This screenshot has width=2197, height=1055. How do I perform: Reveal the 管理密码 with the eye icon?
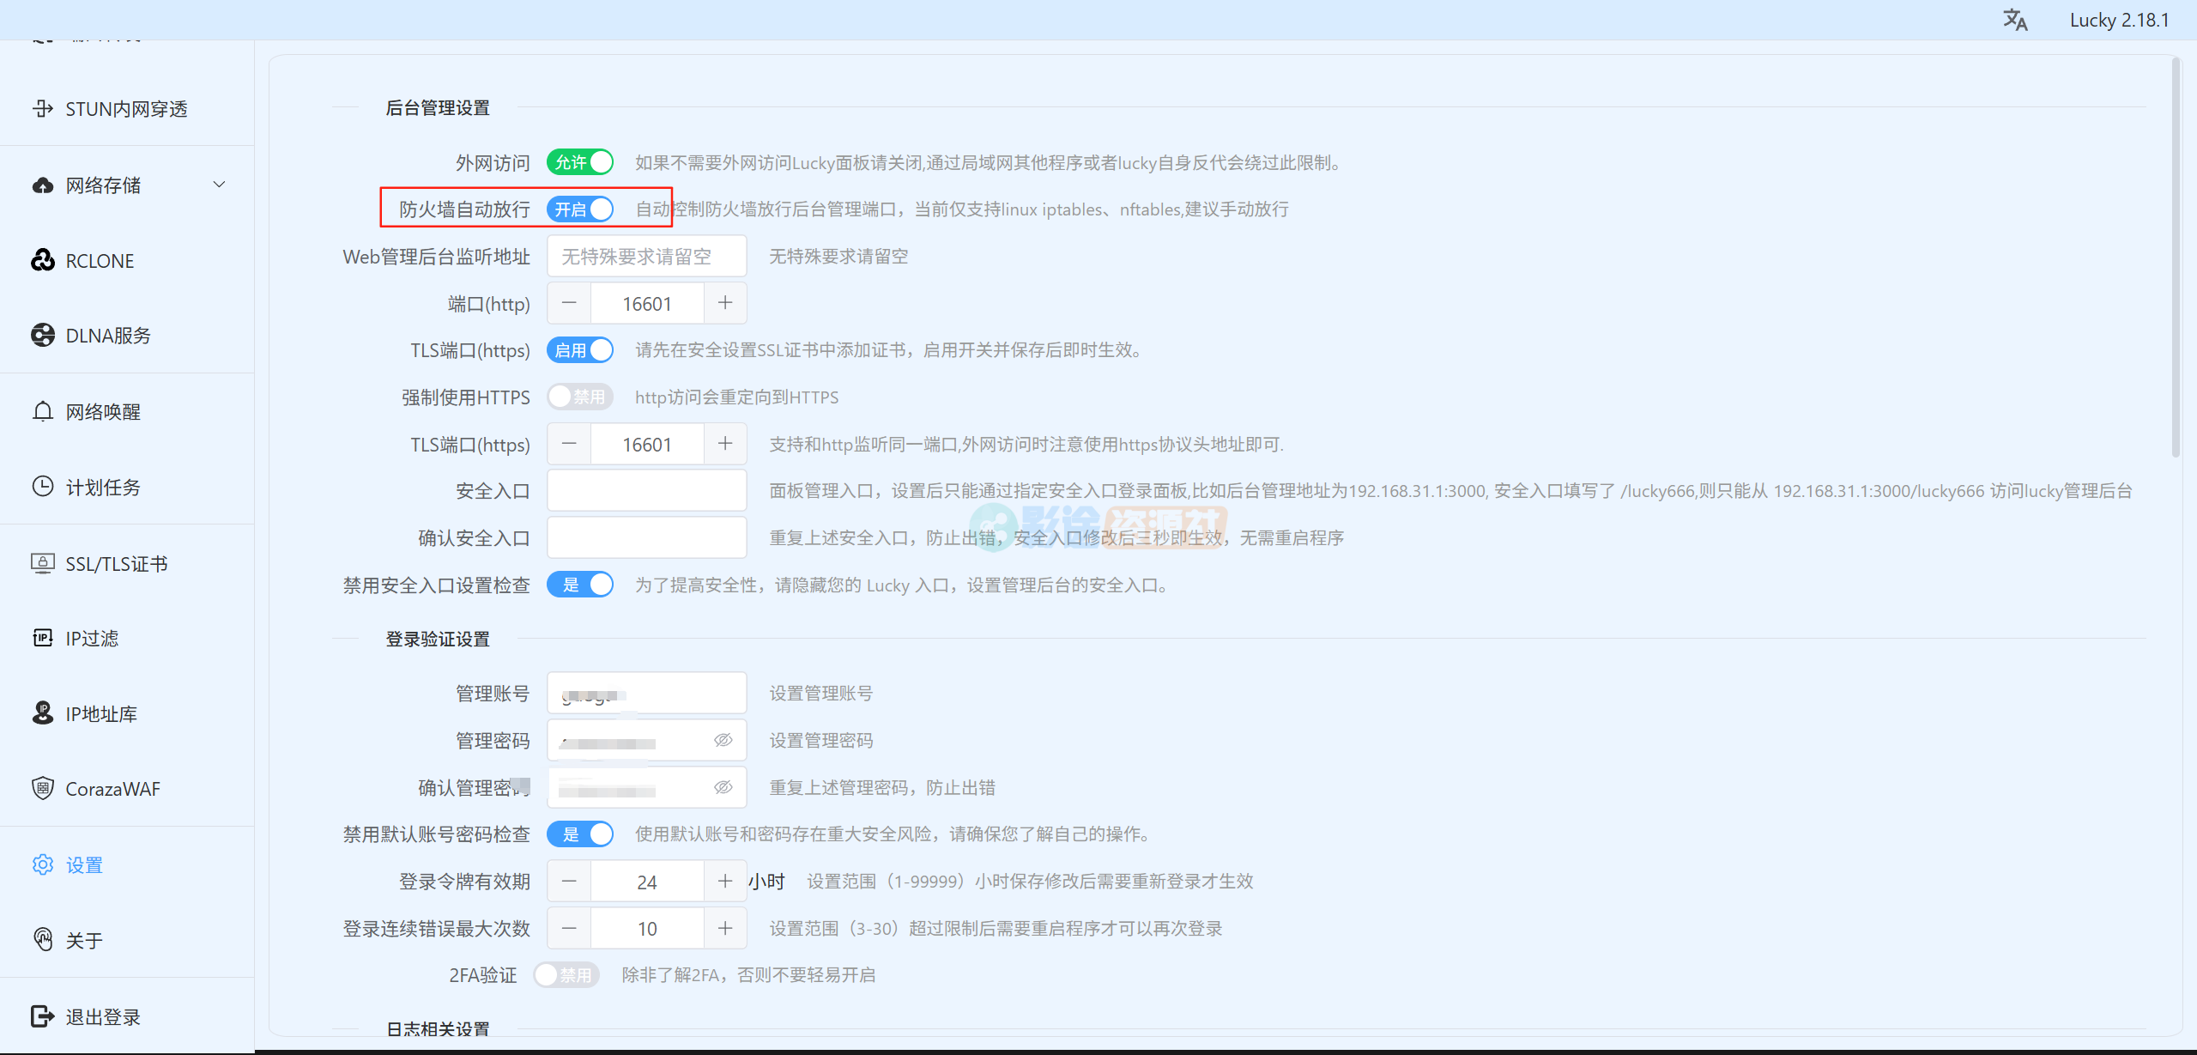[723, 740]
